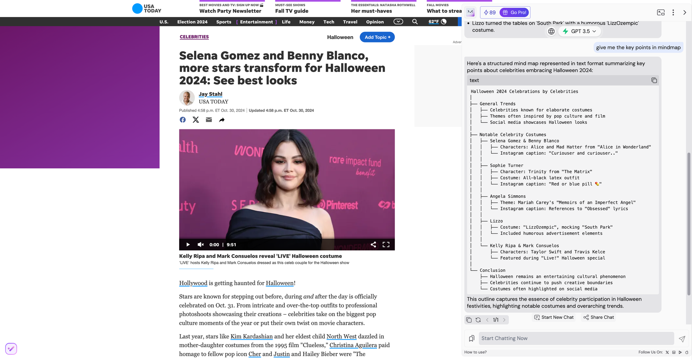Copy the chat response using bottom copy icon
Image resolution: width=692 pixels, height=360 pixels.
click(469, 320)
